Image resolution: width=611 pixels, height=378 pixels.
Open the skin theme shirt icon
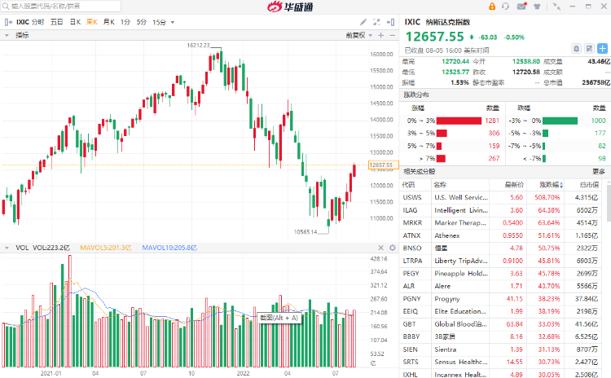538,7
